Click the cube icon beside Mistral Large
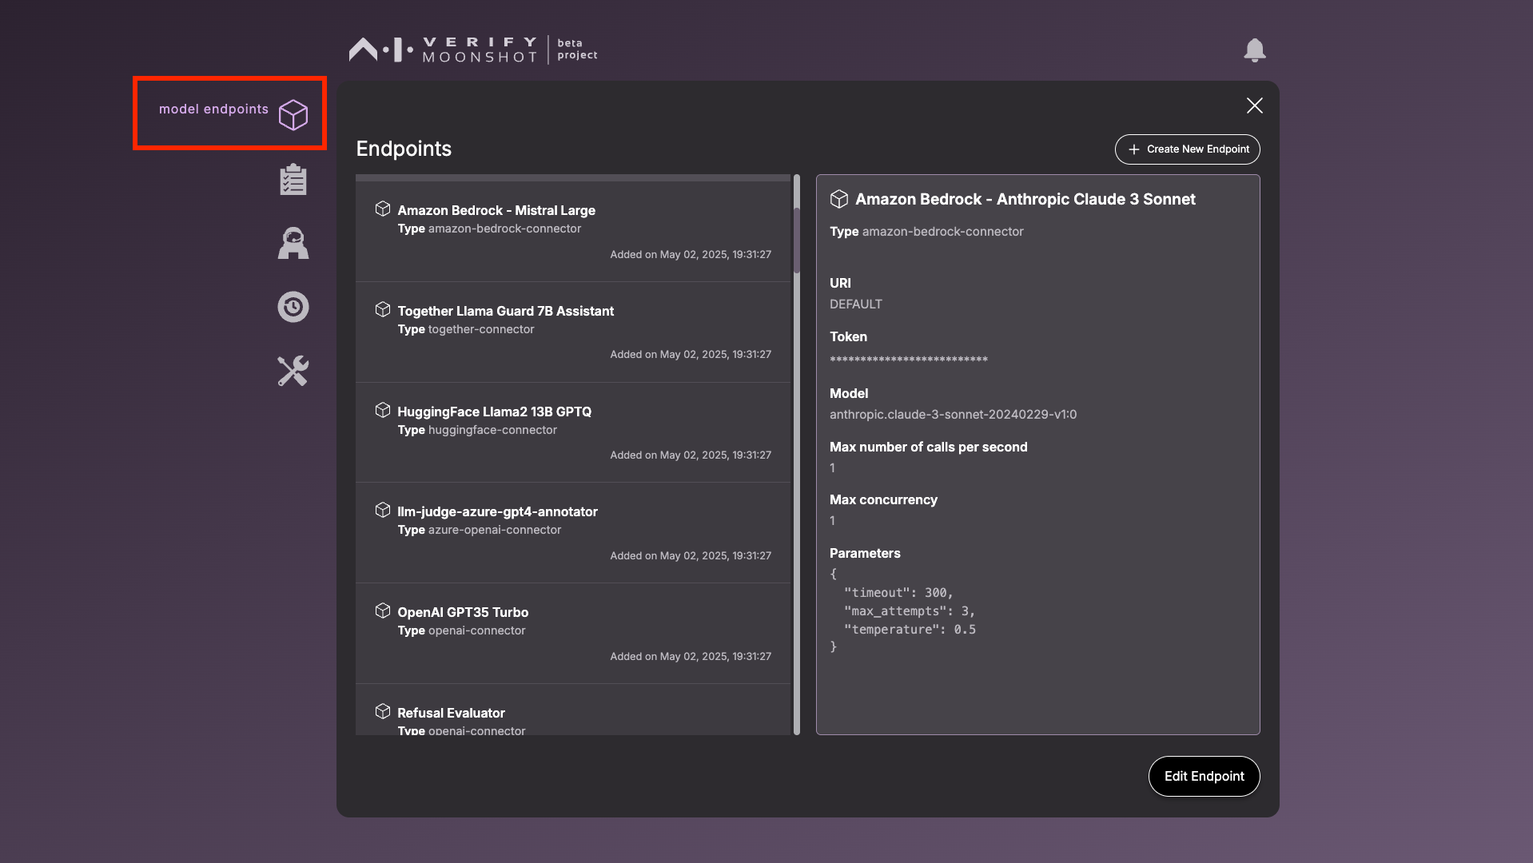 (383, 209)
